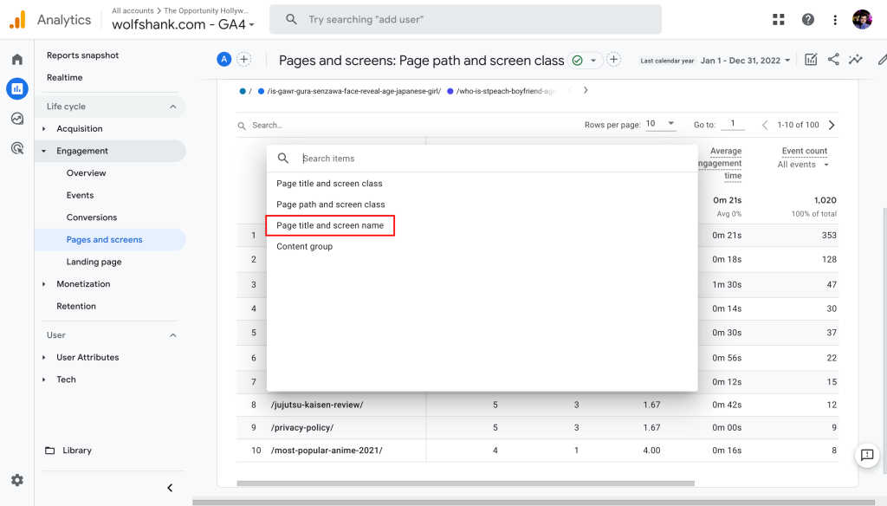This screenshot has height=506, width=887.
Task: Open Home in the left navigation
Action: pos(17,61)
